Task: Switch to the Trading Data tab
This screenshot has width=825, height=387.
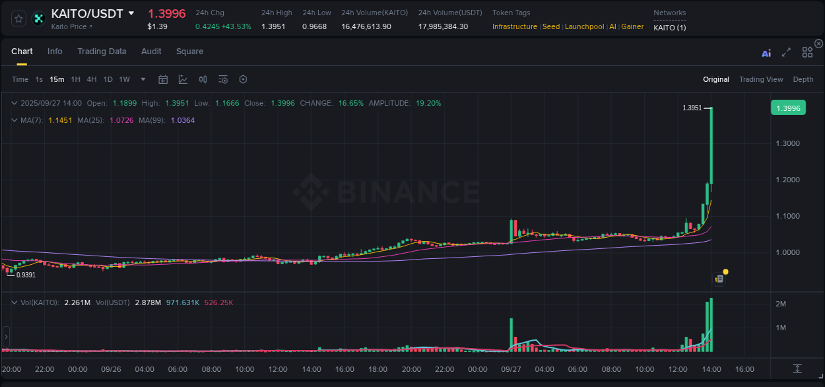Action: click(102, 52)
